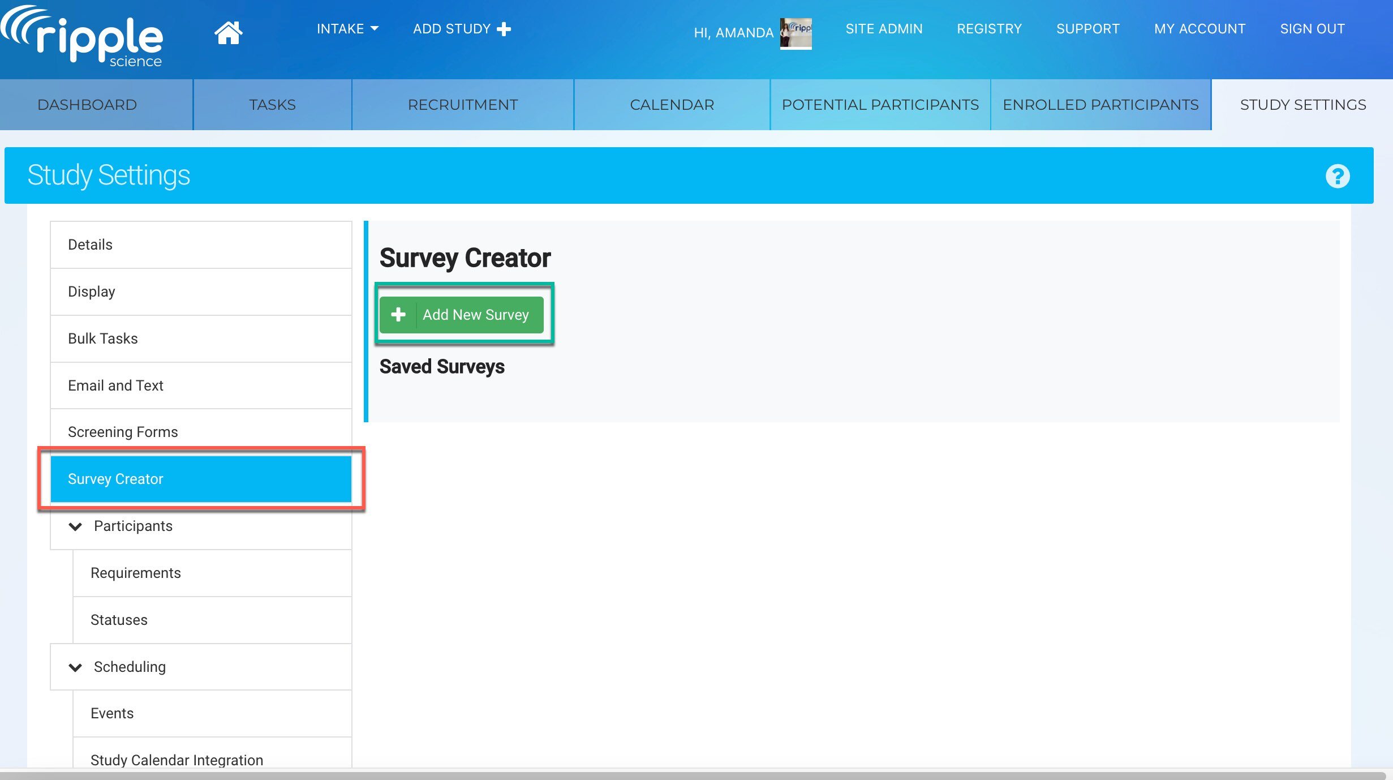Open the Intake dropdown menu
This screenshot has width=1393, height=780.
pyautogui.click(x=347, y=29)
